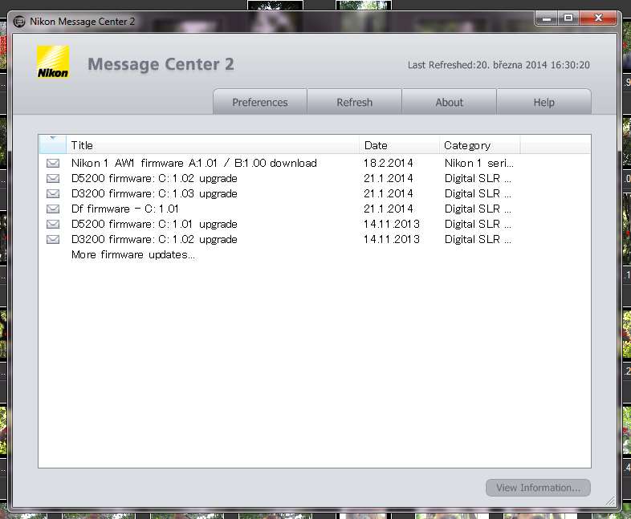
Task: Open the More firmware updates link
Action: tap(132, 255)
